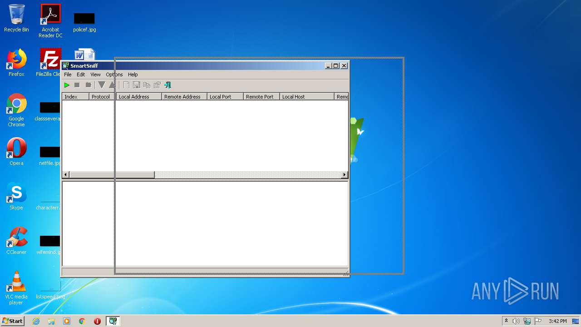This screenshot has width=581, height=327.
Task: Sort by the Remote Address column
Action: pyautogui.click(x=184, y=97)
